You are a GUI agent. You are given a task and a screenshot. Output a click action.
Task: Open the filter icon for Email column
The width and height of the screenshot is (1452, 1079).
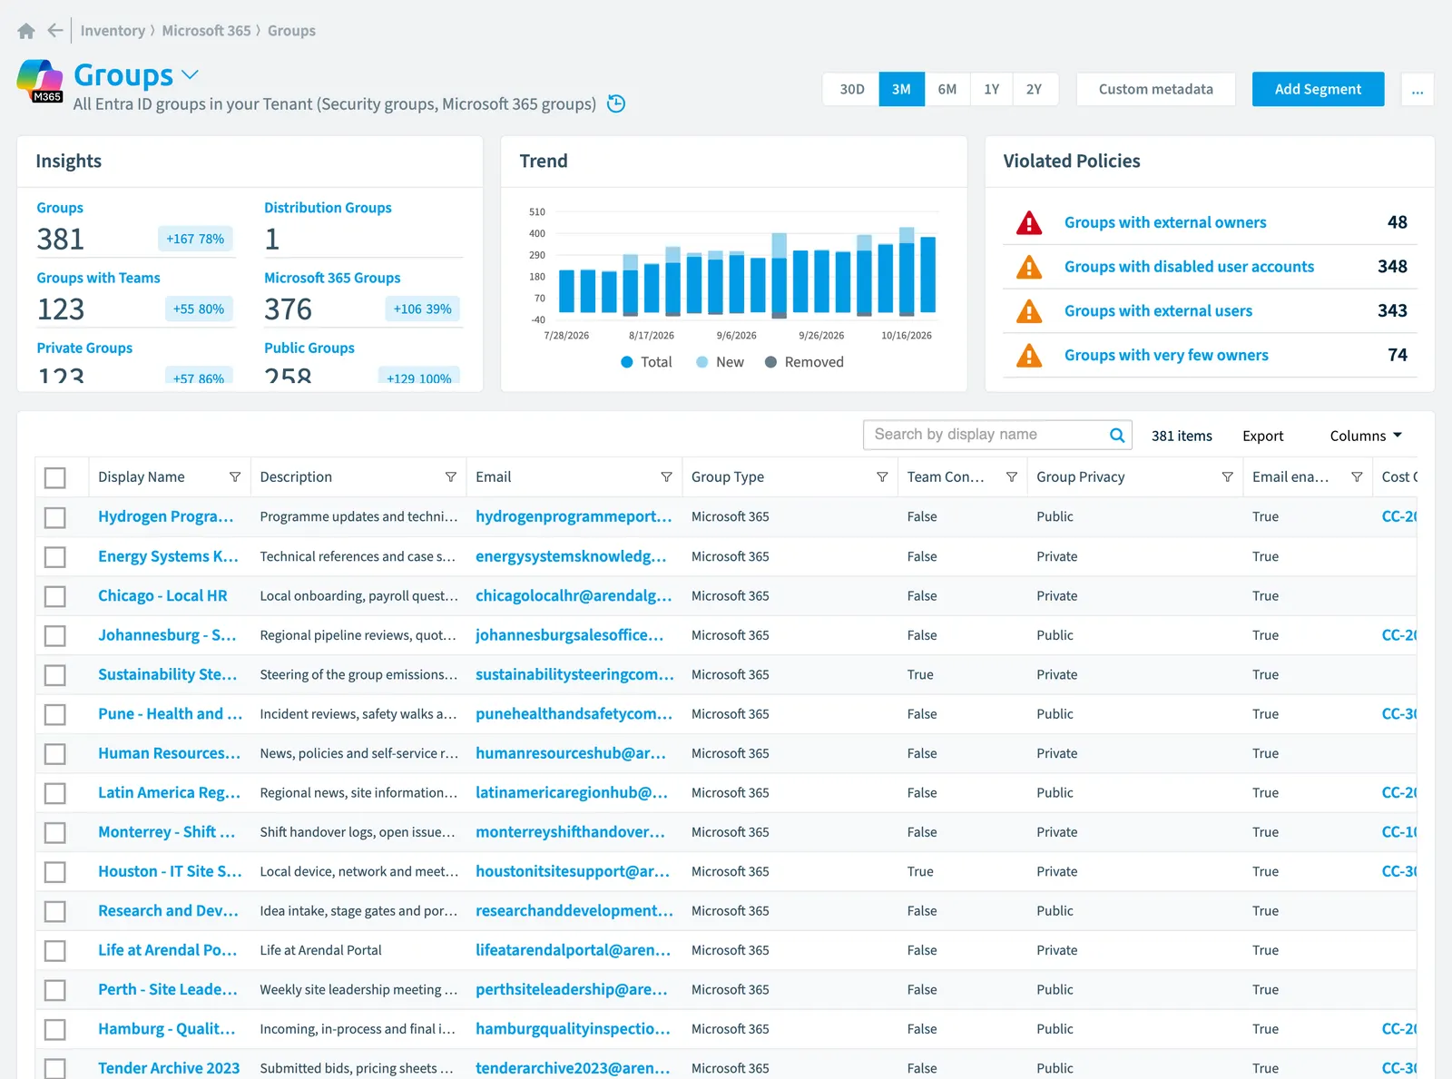point(667,477)
